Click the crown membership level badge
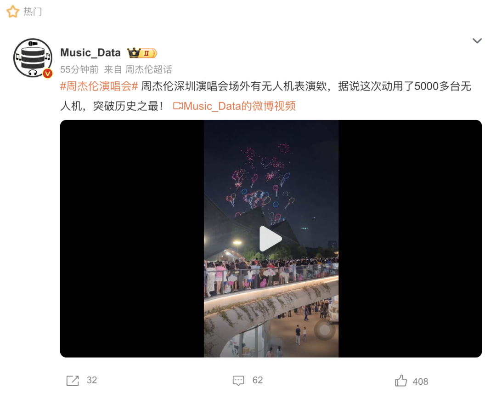The image size is (496, 393). point(142,53)
